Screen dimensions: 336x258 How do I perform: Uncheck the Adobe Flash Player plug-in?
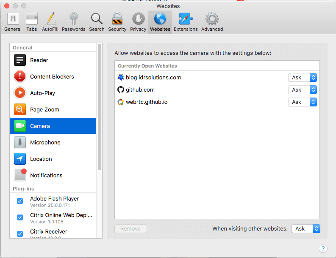tap(20, 201)
